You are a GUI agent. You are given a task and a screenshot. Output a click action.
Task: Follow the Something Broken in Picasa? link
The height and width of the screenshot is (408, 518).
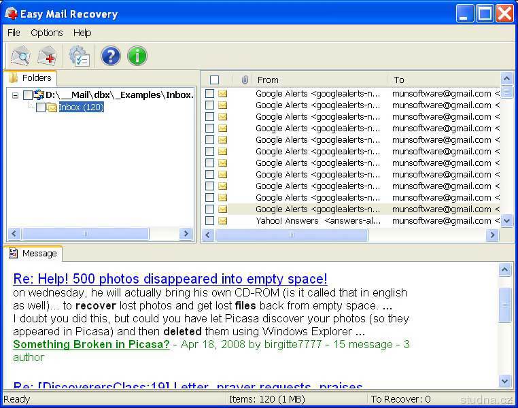pos(91,344)
